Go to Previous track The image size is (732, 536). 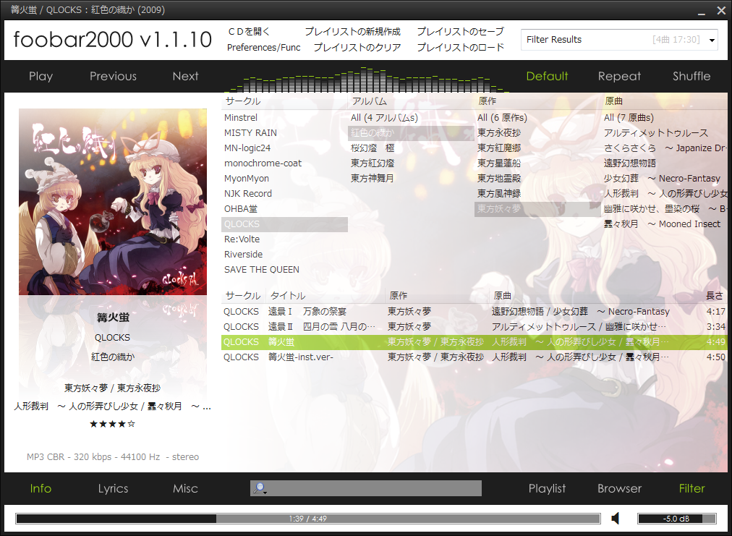(x=113, y=76)
